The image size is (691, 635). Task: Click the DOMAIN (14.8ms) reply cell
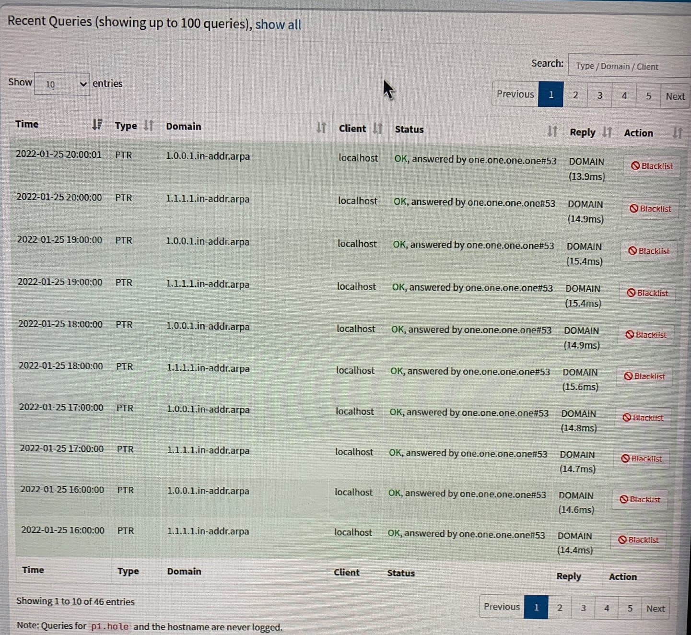(579, 421)
